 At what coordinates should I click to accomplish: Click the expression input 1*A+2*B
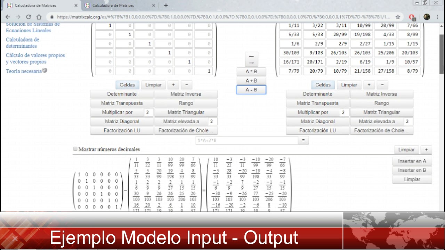point(246,140)
